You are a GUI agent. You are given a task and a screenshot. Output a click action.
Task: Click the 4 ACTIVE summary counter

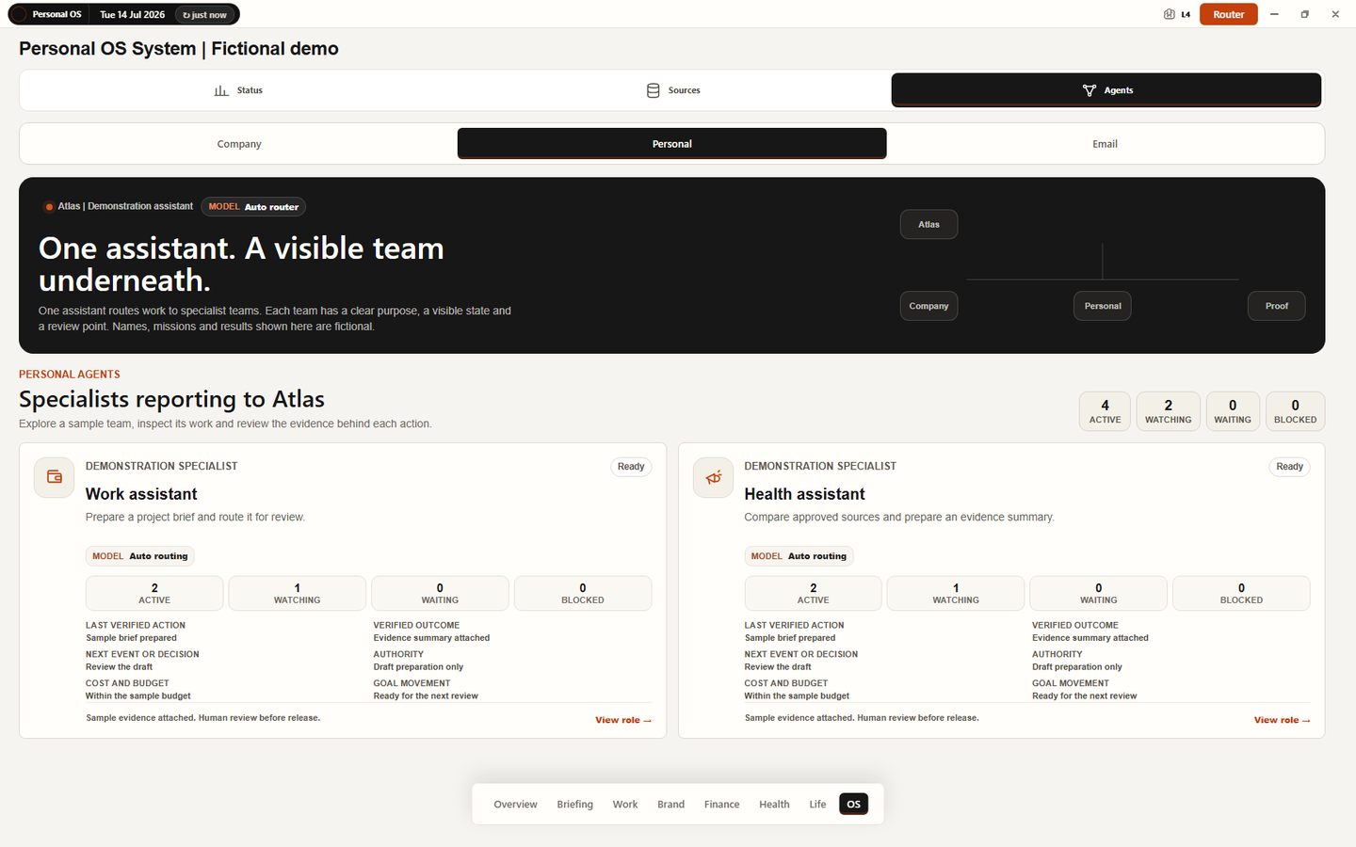coord(1105,411)
